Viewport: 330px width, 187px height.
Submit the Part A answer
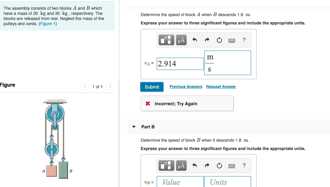(152, 87)
